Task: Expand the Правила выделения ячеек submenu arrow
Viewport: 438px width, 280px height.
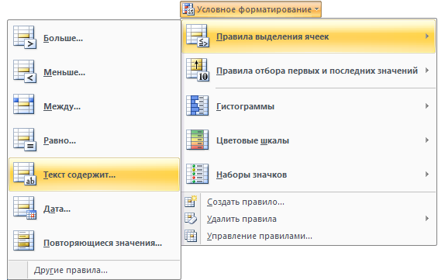Action: coord(427,36)
